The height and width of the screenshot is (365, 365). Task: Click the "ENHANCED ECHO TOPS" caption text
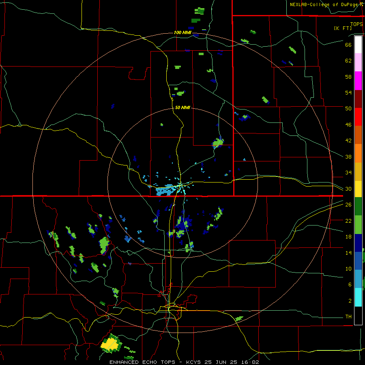coord(142,362)
